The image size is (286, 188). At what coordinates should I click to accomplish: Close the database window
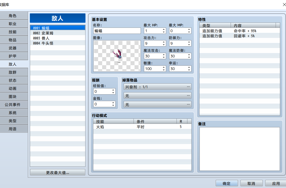[x=284, y=4]
